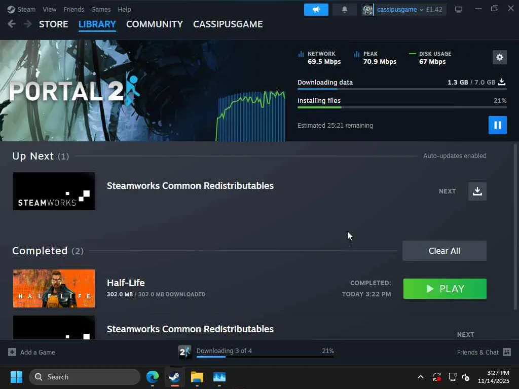Open File Explorer from taskbar
This screenshot has width=519, height=389.
pos(197,377)
